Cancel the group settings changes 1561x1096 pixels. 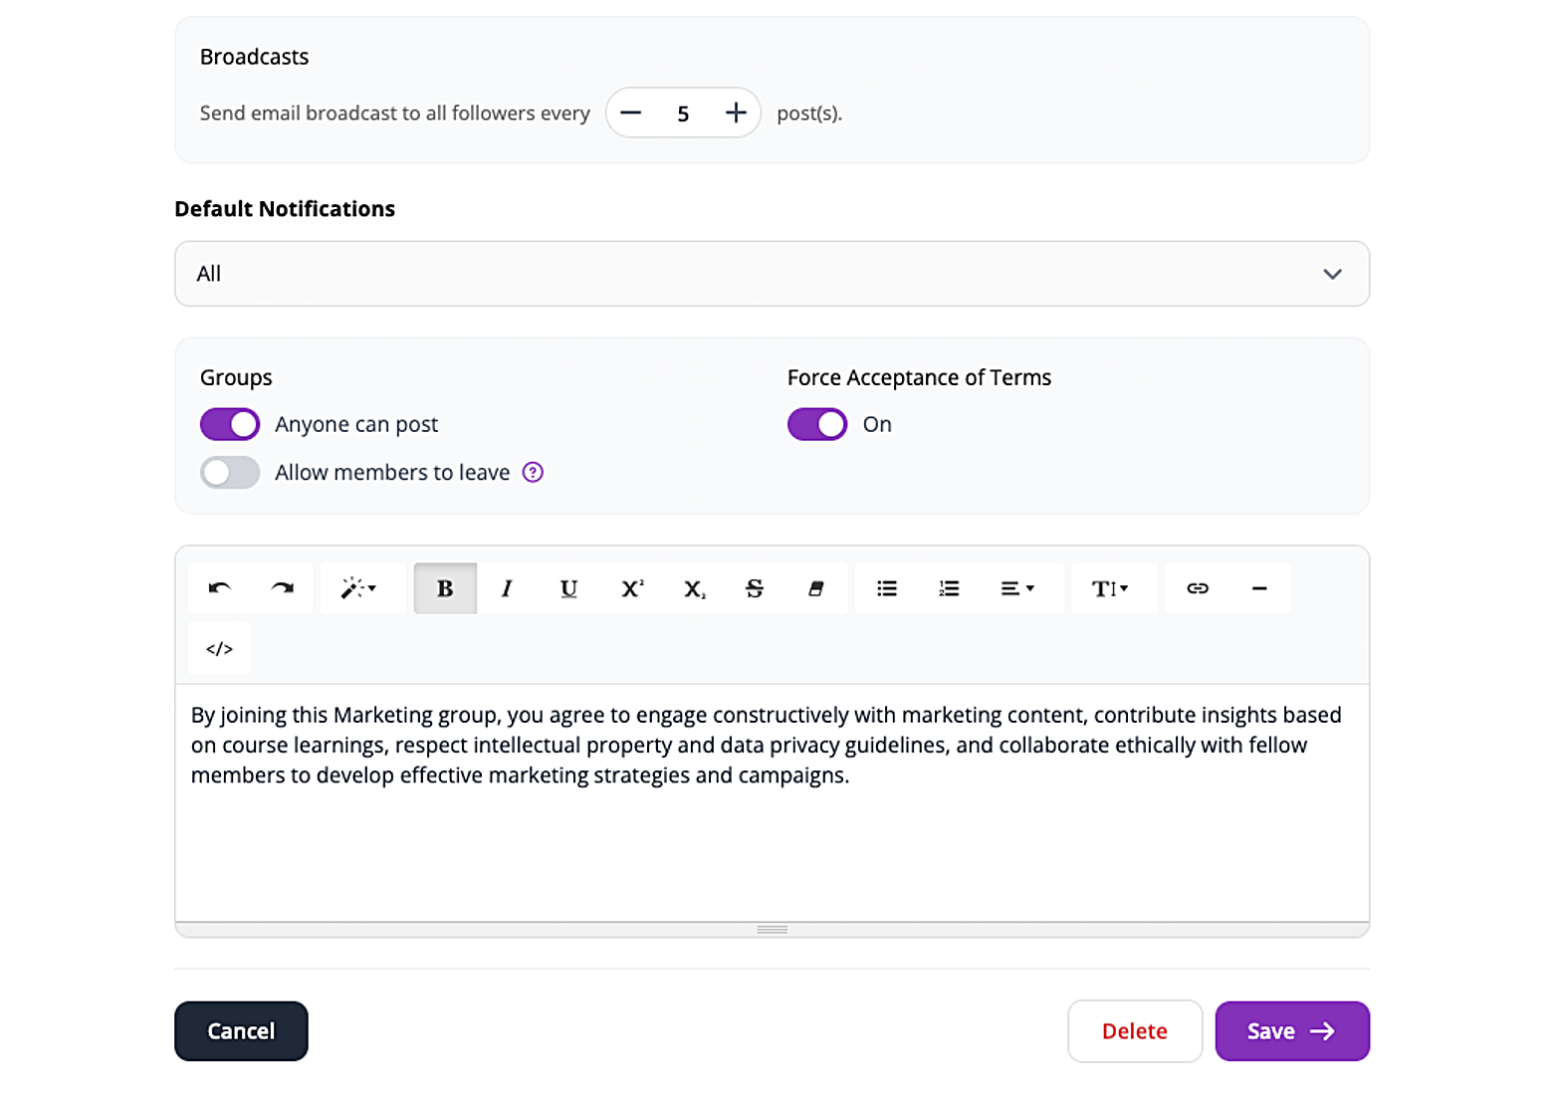coord(241,1031)
